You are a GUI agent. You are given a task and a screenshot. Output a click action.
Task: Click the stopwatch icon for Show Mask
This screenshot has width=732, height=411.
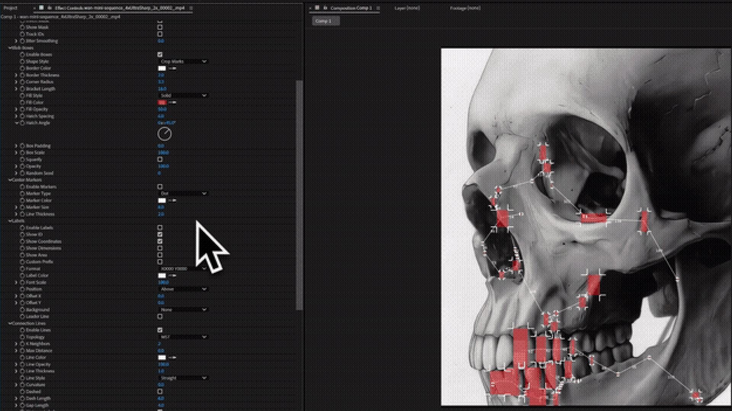pos(22,27)
